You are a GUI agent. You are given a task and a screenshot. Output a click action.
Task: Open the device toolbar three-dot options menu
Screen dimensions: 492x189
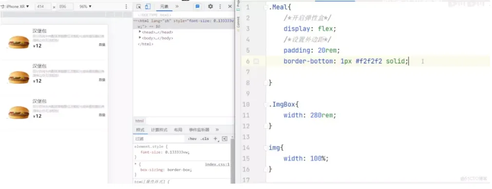(126, 7)
